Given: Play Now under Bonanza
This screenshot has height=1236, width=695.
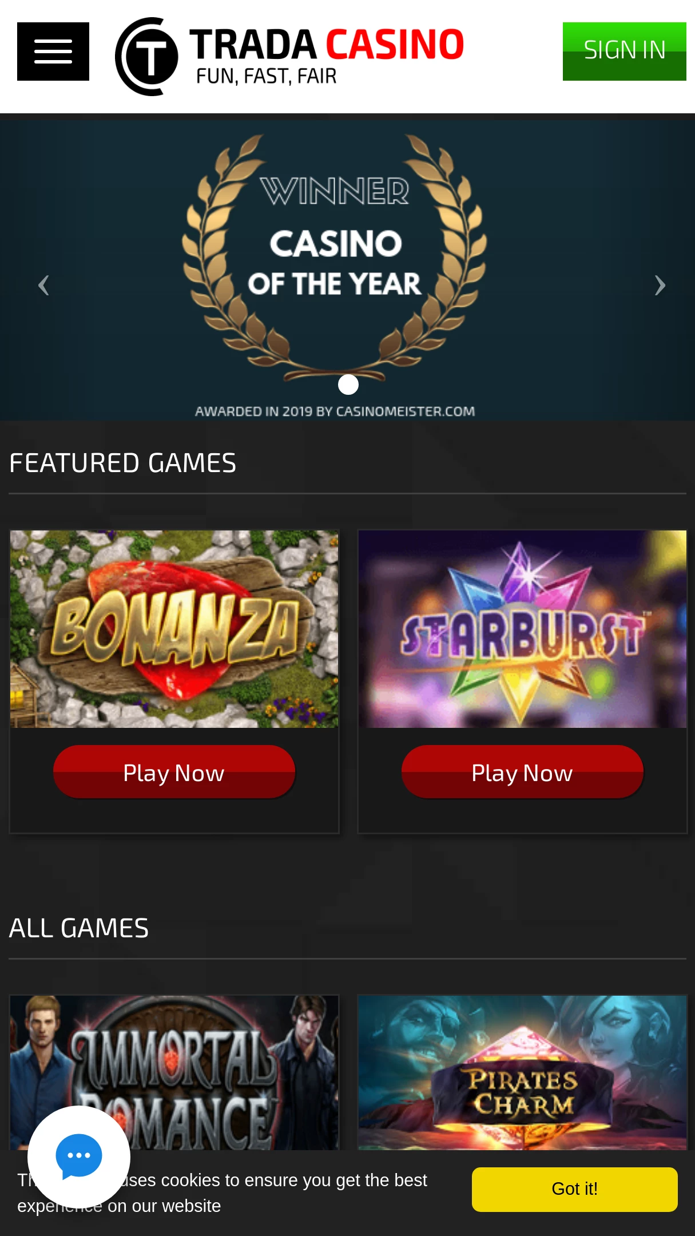Looking at the screenshot, I should 174,772.
